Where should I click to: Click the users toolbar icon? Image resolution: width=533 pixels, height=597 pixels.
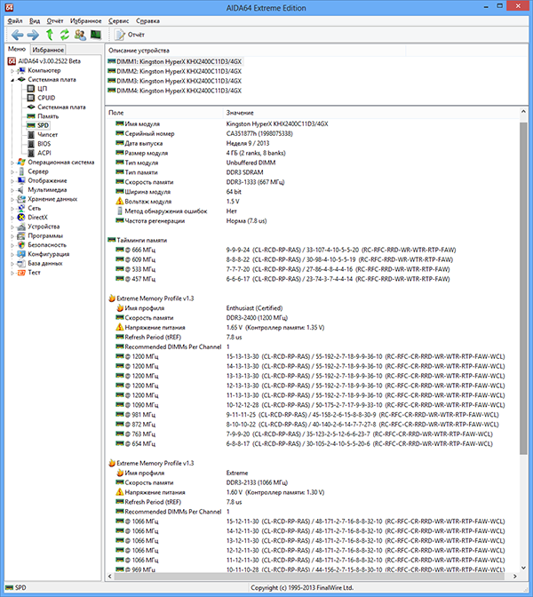coord(80,35)
